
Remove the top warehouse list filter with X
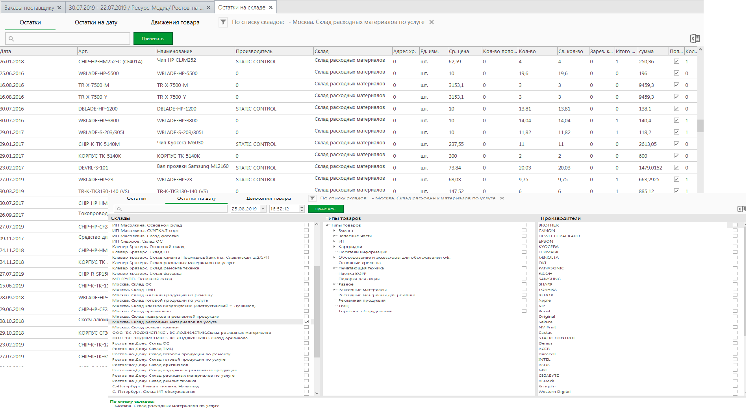(432, 22)
